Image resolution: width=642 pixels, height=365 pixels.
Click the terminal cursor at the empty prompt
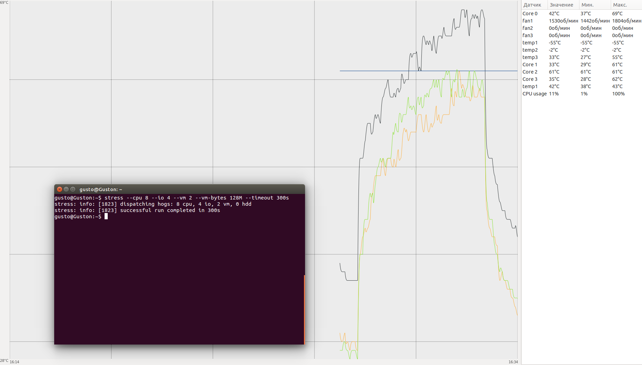106,217
